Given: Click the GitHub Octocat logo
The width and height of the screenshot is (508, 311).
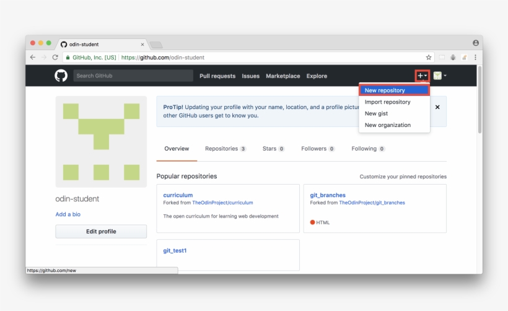Looking at the screenshot, I should (x=61, y=76).
